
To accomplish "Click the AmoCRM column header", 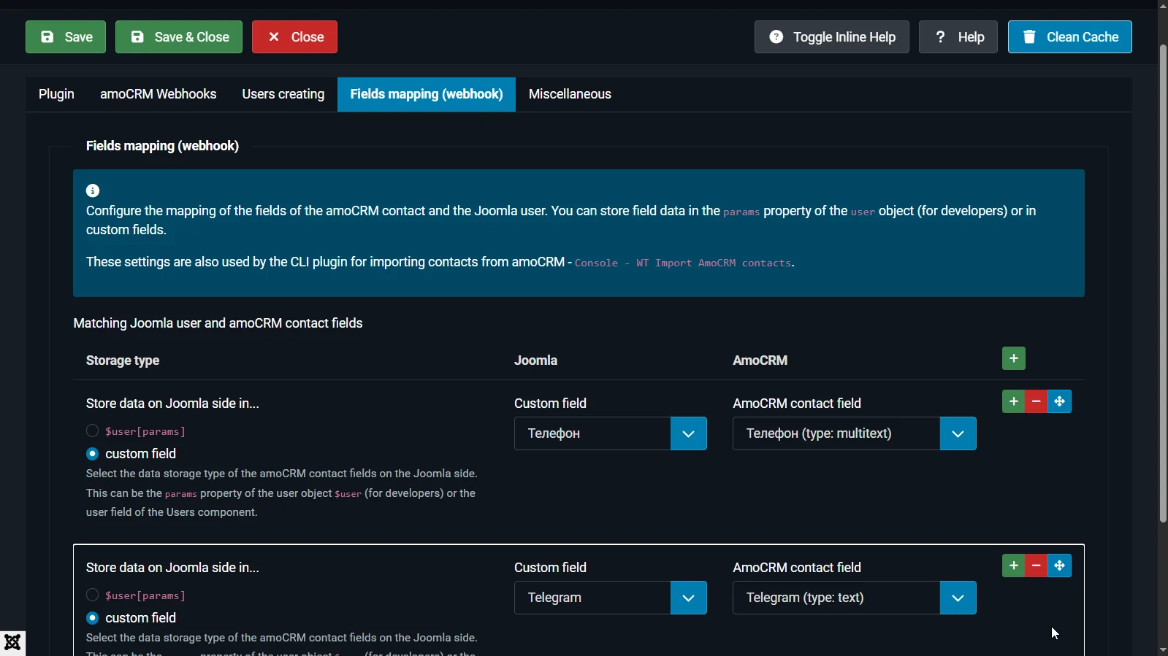I will pos(760,360).
